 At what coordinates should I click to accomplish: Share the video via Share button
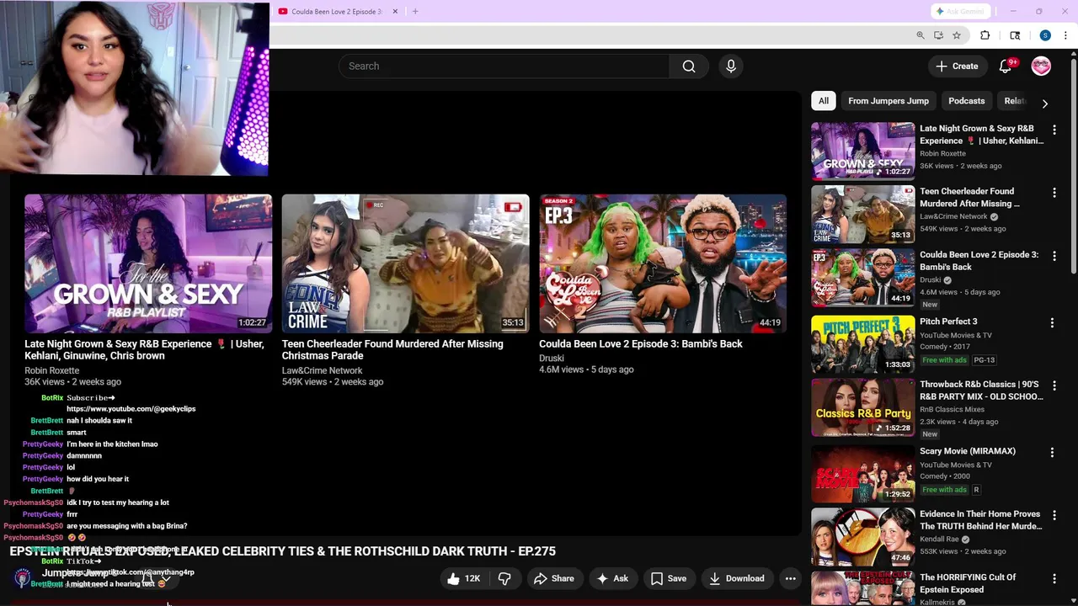pyautogui.click(x=553, y=578)
